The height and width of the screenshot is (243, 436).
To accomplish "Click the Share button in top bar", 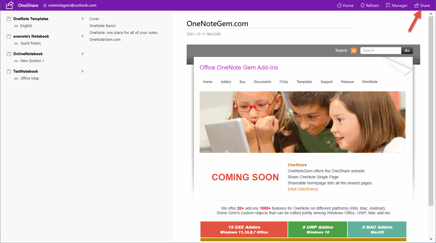I will click(x=422, y=5).
